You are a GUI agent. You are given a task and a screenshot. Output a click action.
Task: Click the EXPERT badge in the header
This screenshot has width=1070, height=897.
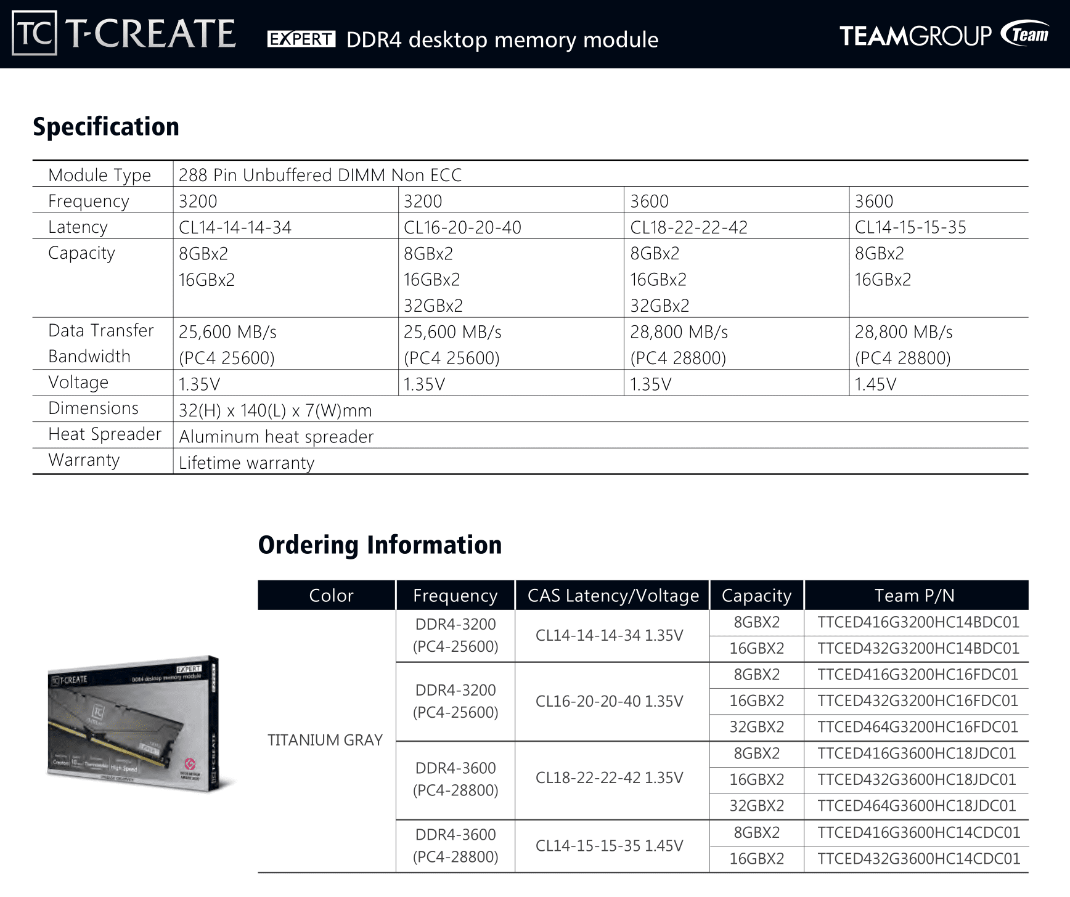pyautogui.click(x=301, y=39)
